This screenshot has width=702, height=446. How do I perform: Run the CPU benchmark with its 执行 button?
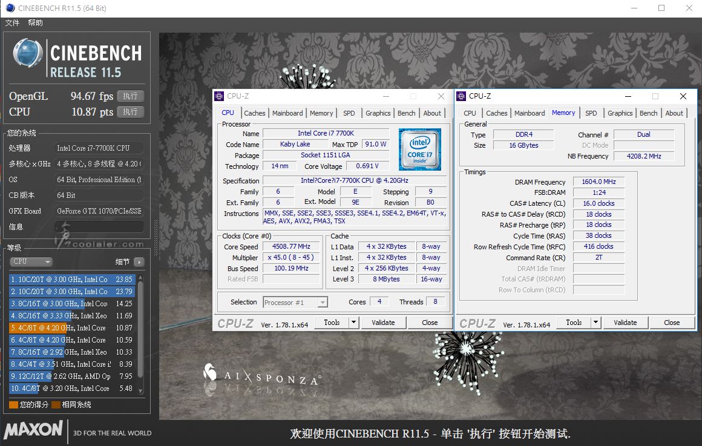point(130,111)
